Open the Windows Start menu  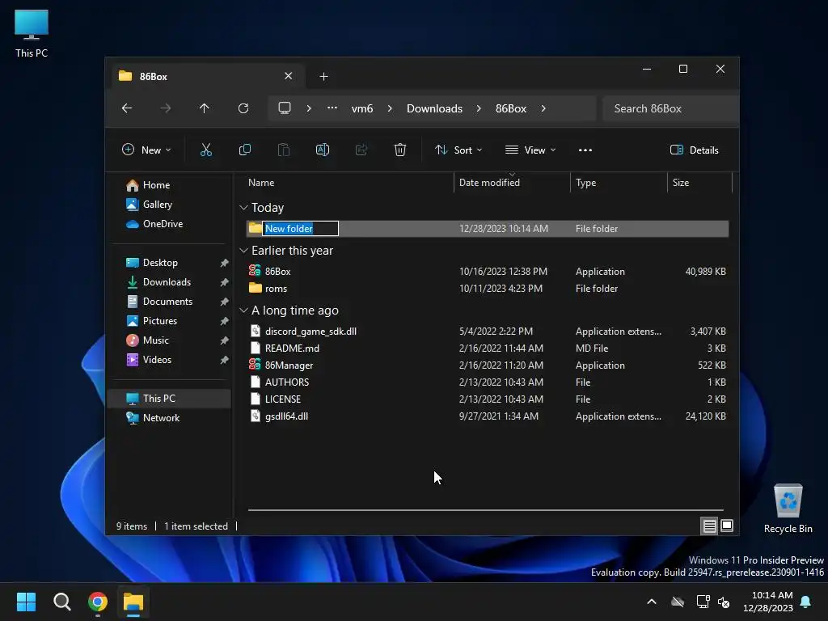click(26, 602)
